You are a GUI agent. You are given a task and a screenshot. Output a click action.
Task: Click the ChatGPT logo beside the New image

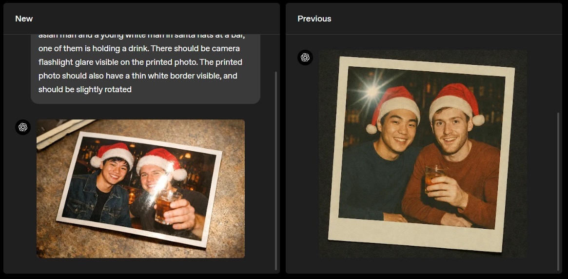tap(23, 127)
